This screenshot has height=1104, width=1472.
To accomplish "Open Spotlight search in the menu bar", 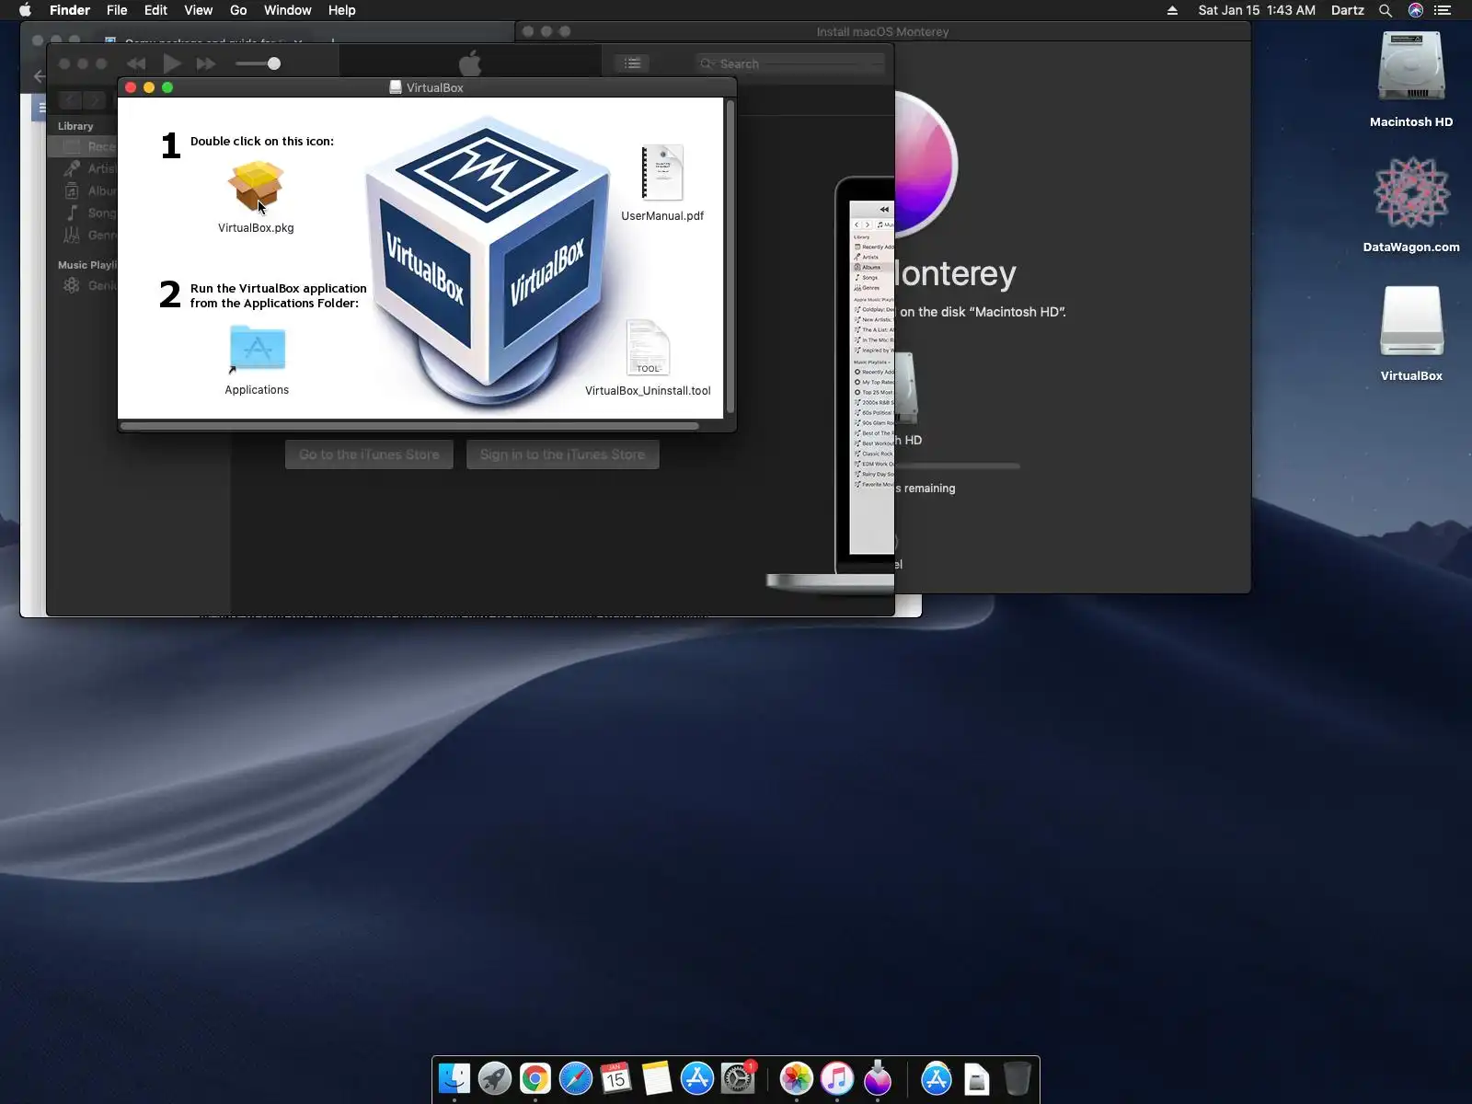I will [1386, 10].
